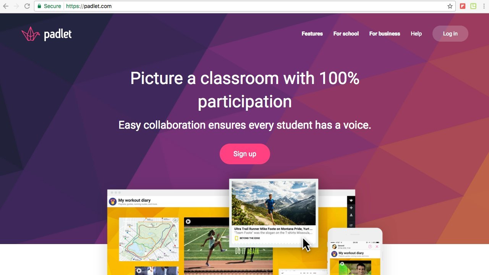This screenshot has width=489, height=275.
Task: Open the Log in button
Action: 450,34
